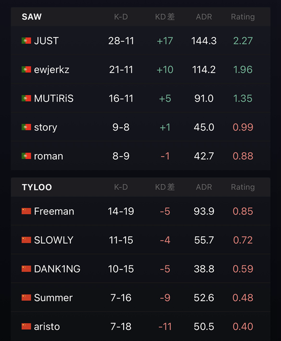The width and height of the screenshot is (281, 341).
Task: Open player ewjerkz's profile
Action: (x=52, y=70)
